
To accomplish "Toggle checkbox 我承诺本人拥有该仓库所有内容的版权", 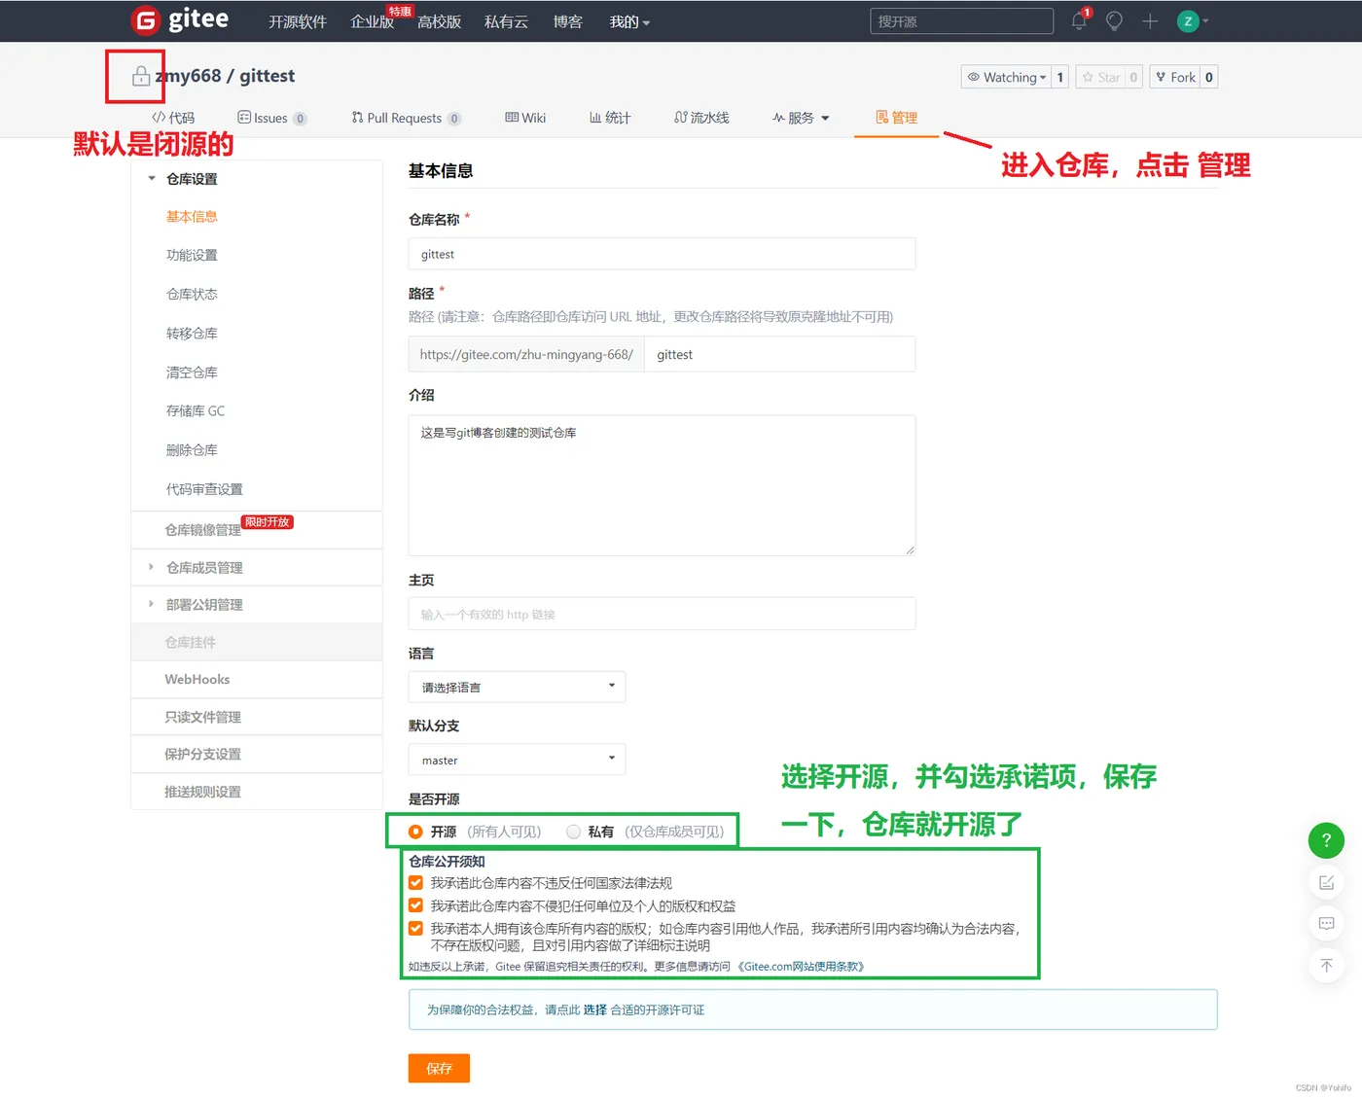I will point(415,928).
